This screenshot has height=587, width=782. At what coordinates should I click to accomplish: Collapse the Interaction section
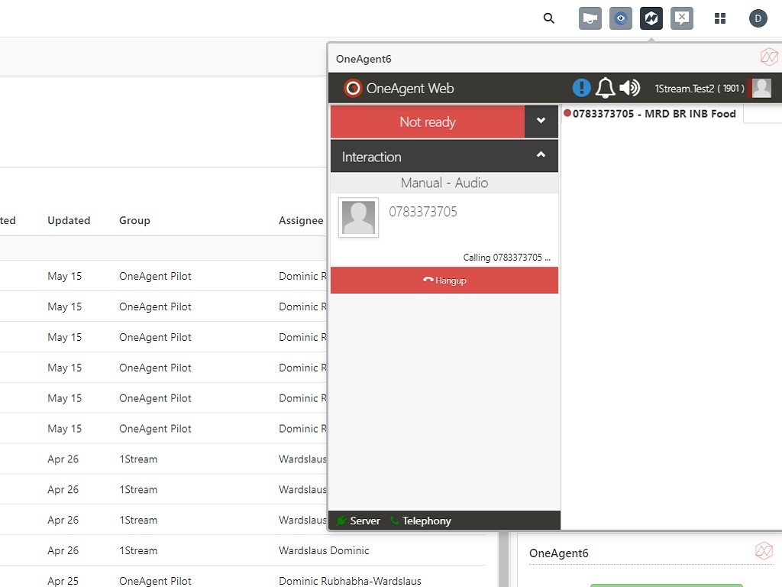(541, 156)
